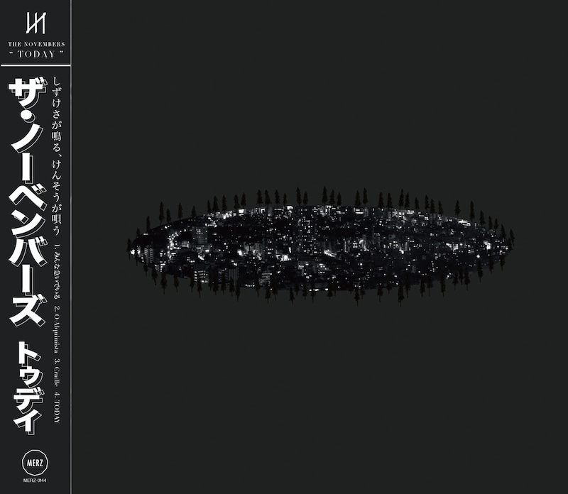Click the white horizontal divider under TODAY

click(35, 65)
